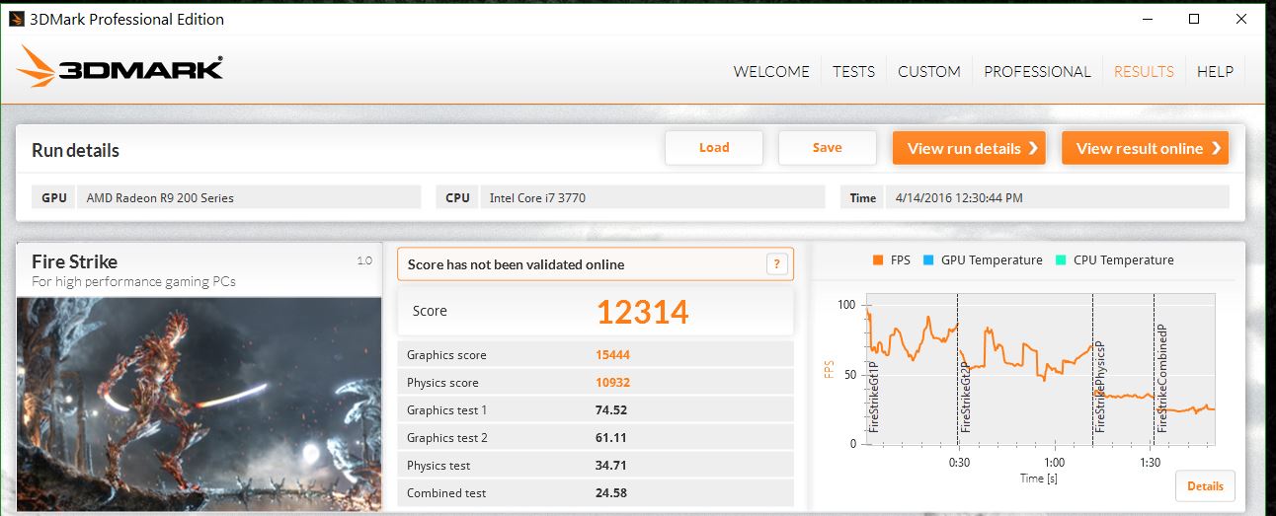This screenshot has width=1276, height=516.
Task: Click the question mark help icon
Action: [x=777, y=264]
